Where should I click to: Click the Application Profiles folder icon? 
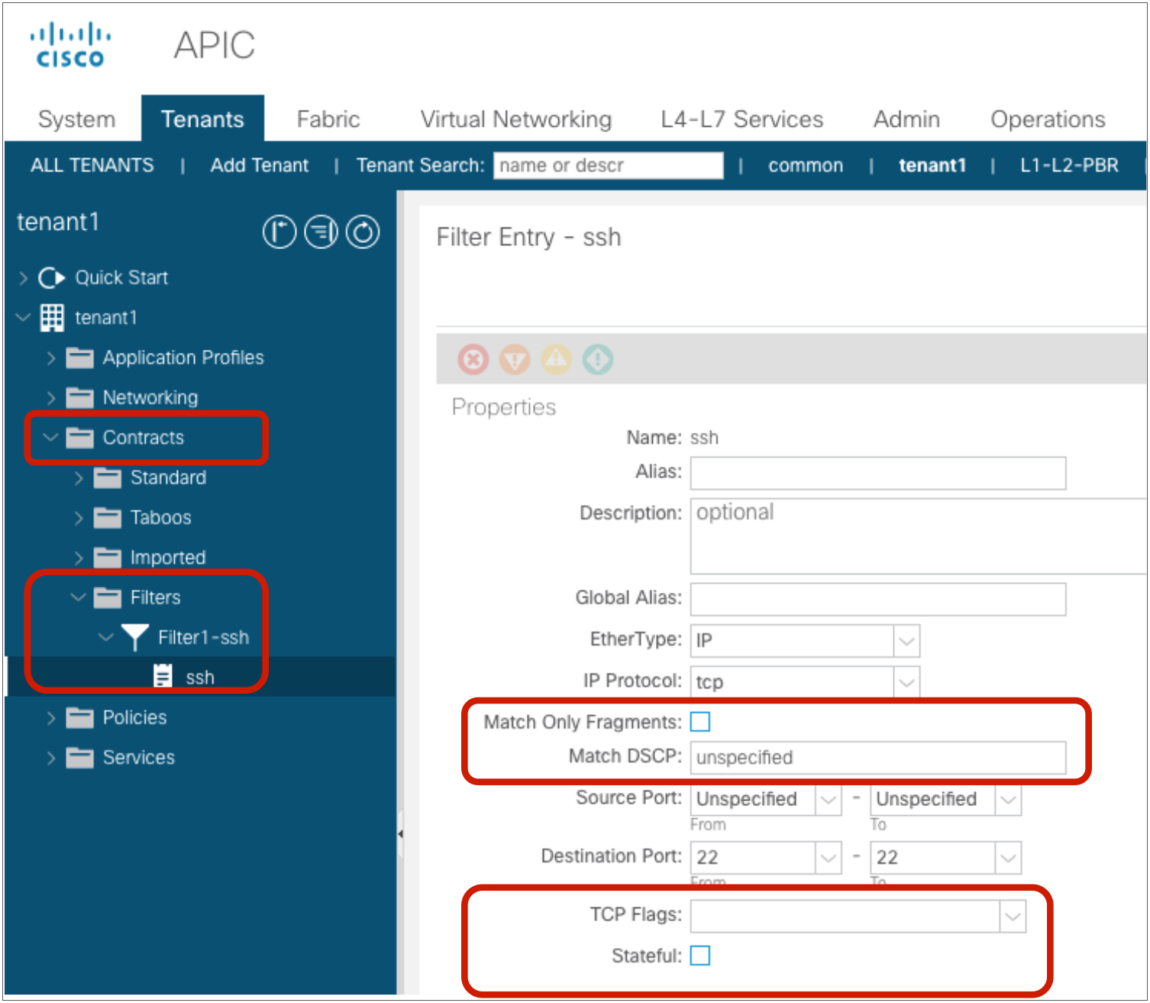click(x=79, y=358)
